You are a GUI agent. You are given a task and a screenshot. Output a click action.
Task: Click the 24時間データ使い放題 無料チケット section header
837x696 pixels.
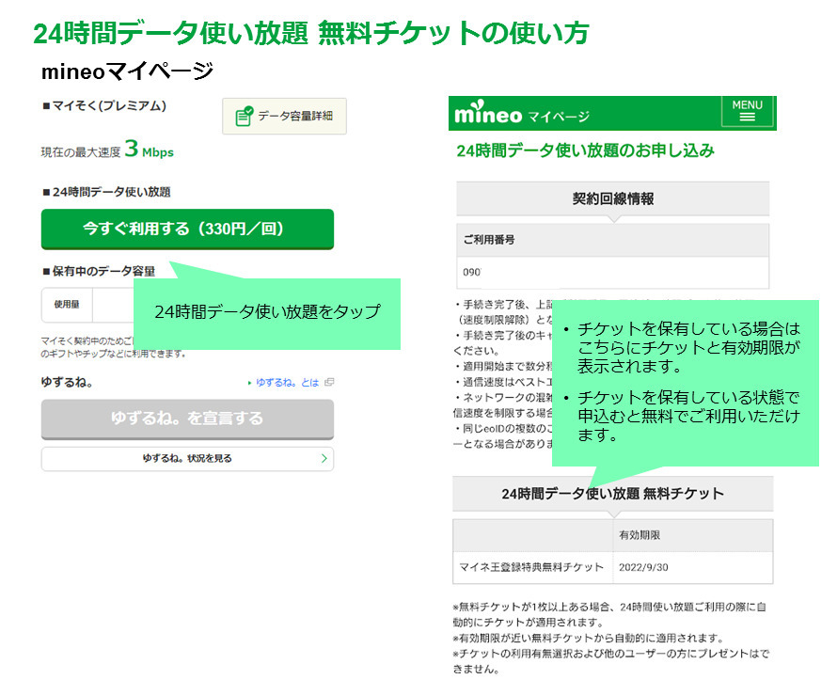coord(612,494)
